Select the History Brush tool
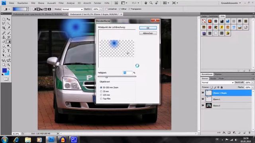This screenshot has height=143, width=255. point(8,37)
